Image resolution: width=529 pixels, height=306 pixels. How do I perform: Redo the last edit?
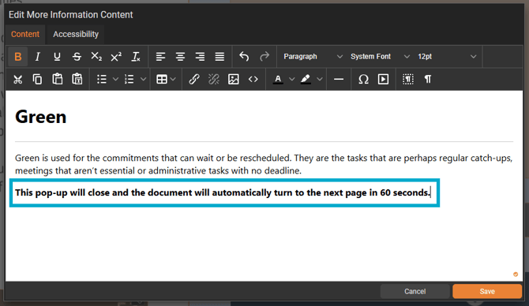click(264, 57)
